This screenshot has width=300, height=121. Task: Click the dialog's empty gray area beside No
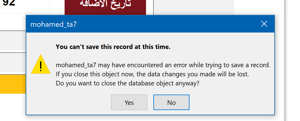(230, 102)
